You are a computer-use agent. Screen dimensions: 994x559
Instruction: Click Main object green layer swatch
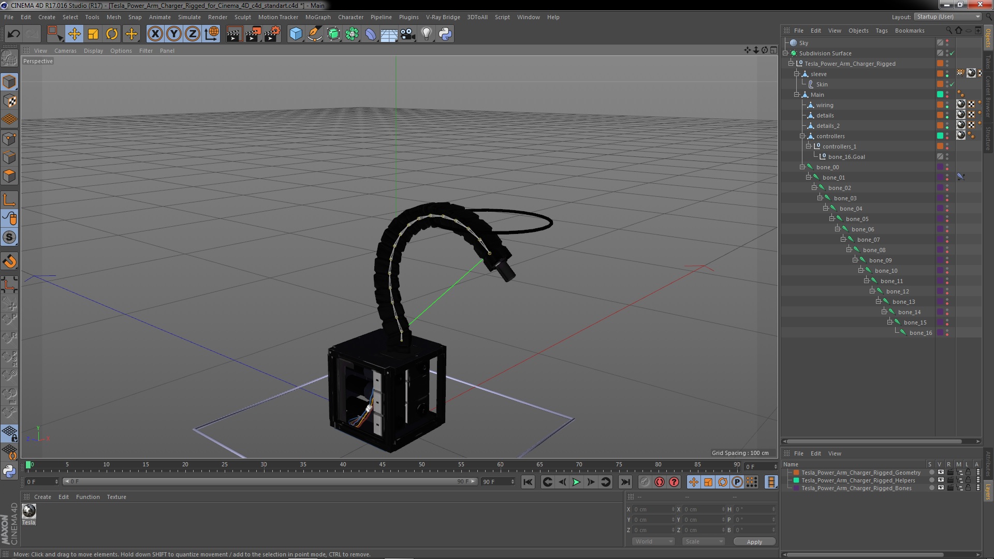coord(940,95)
